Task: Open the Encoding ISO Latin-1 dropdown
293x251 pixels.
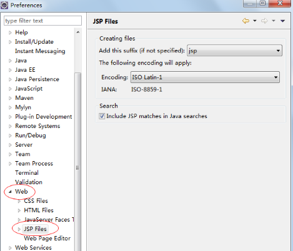Action: pyautogui.click(x=205, y=77)
